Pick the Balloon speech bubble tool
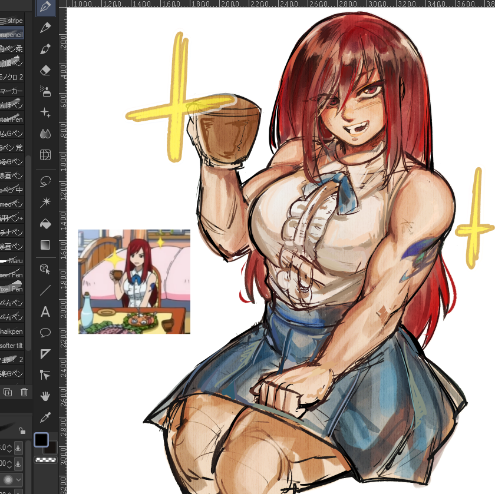 45,333
